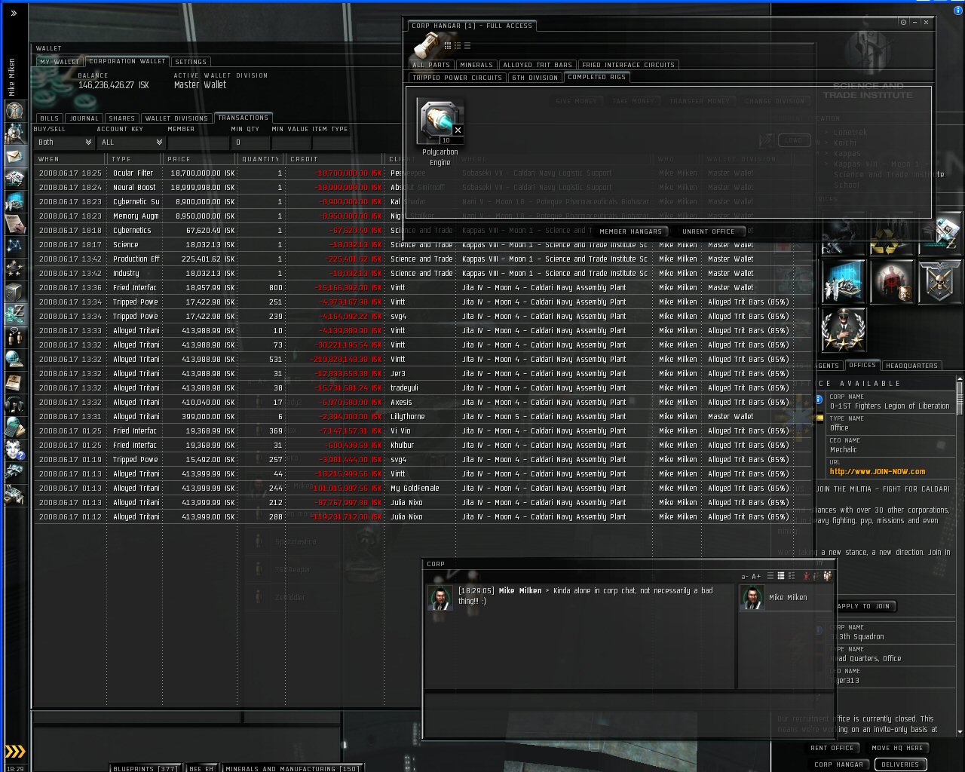Open the star map icon in sidebar

point(14,246)
